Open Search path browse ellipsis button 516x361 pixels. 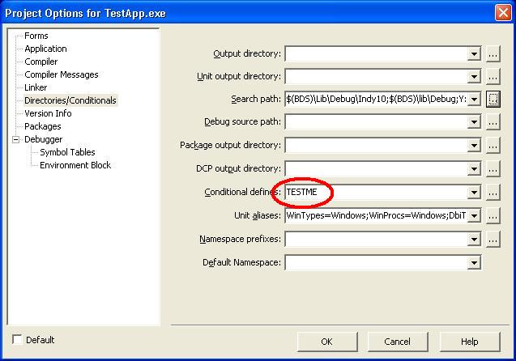point(493,100)
